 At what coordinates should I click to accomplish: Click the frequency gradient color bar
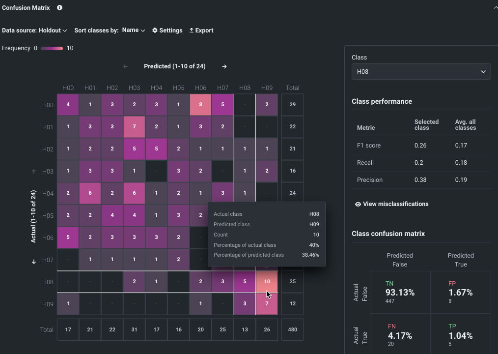click(52, 48)
